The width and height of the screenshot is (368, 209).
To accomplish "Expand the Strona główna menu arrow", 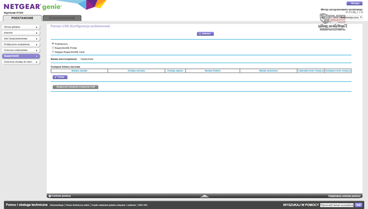I will pos(37,28).
